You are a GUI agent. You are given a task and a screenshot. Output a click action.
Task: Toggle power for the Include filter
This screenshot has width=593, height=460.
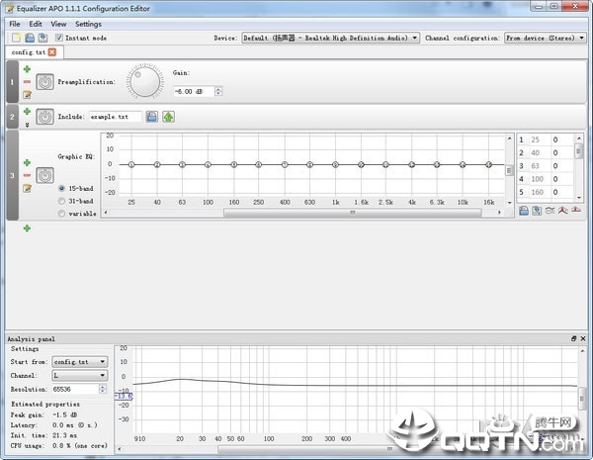coord(45,117)
